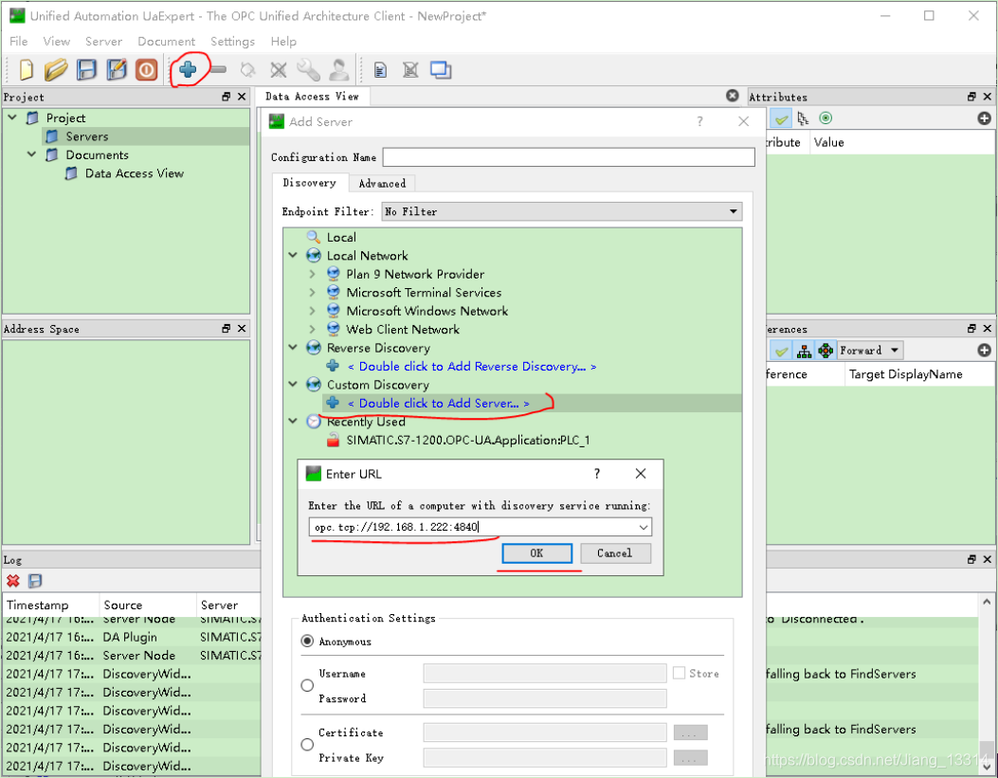The height and width of the screenshot is (778, 998).
Task: Open the Help menu
Action: pos(283,42)
